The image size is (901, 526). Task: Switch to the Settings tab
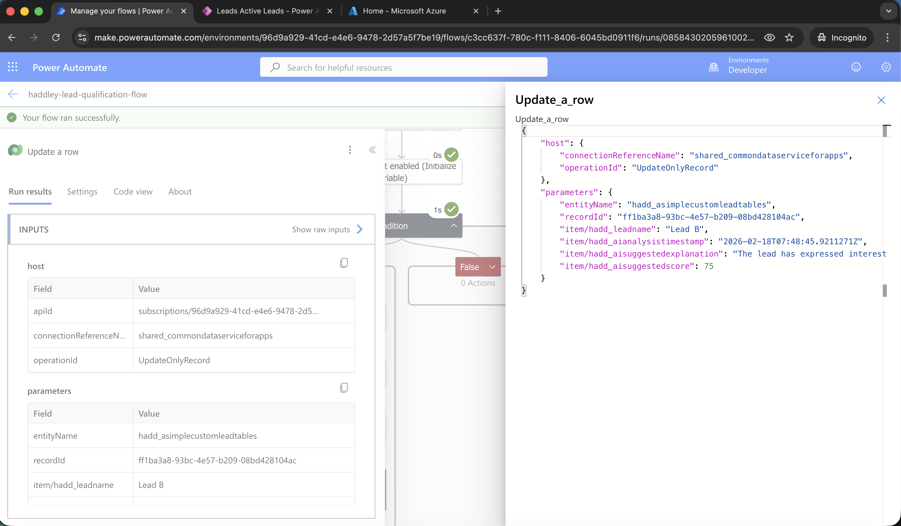(x=82, y=191)
